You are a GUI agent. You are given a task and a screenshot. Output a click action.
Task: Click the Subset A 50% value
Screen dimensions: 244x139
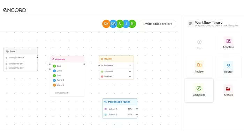click(x=130, y=109)
